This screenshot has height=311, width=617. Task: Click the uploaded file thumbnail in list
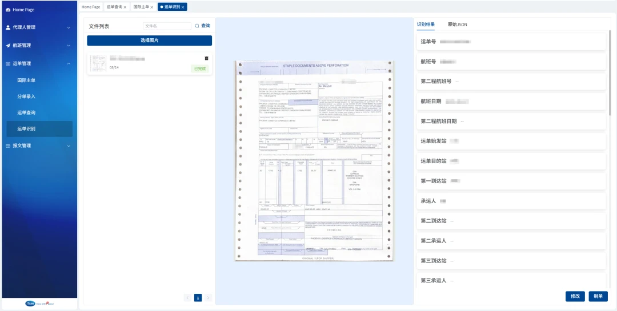click(x=98, y=63)
